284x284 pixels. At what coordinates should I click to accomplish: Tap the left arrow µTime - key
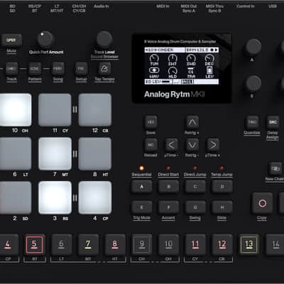[171, 145]
